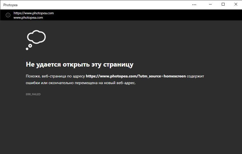This screenshot has width=242, height=154.
Task: Click the site information icon
Action: coord(8,15)
